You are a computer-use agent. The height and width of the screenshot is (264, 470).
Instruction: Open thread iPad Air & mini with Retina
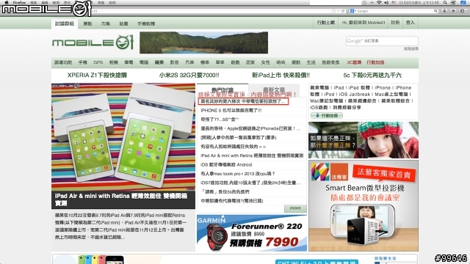coord(252,155)
